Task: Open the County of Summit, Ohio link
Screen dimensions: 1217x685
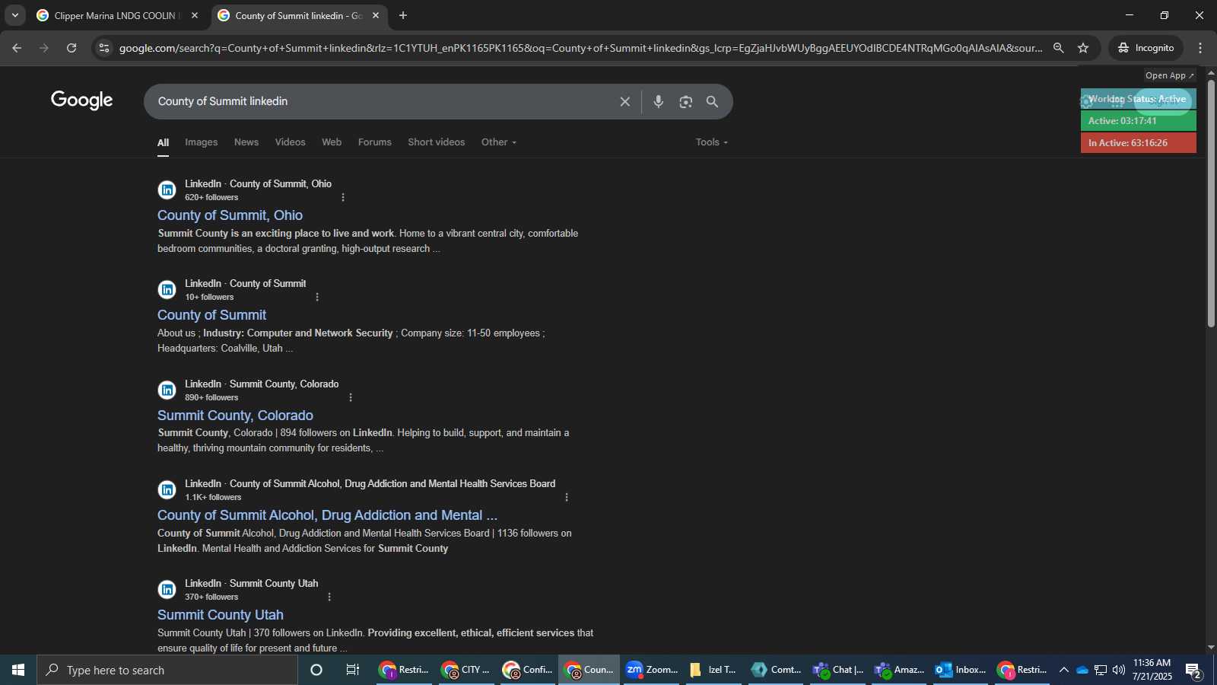Action: tap(230, 215)
